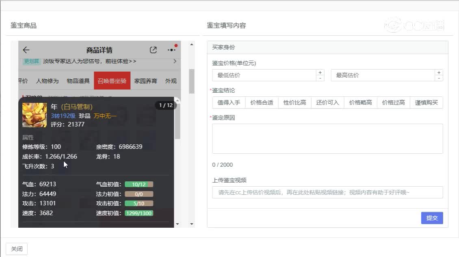Click the 1 / 12 page indicator
The height and width of the screenshot is (257, 459).
(x=166, y=105)
